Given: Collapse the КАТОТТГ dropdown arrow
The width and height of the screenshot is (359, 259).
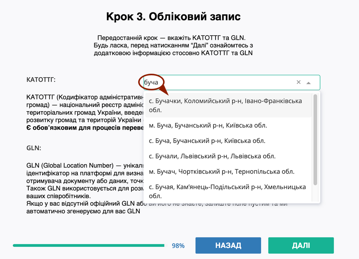Looking at the screenshot, I should pos(308,83).
